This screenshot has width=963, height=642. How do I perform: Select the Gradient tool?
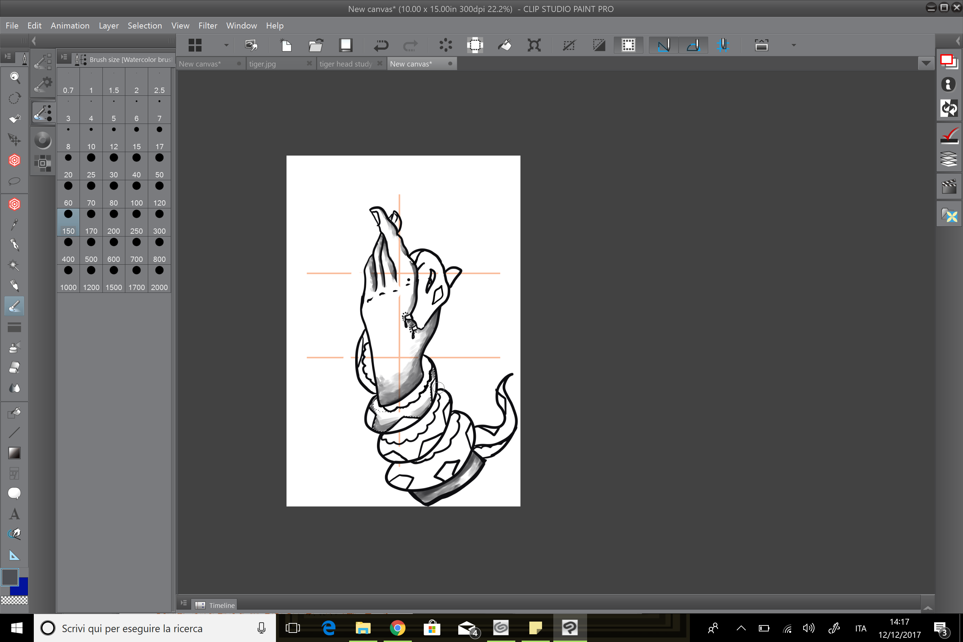coord(15,452)
